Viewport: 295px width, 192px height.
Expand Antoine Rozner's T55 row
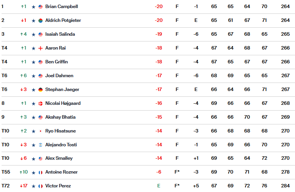coord(148,172)
